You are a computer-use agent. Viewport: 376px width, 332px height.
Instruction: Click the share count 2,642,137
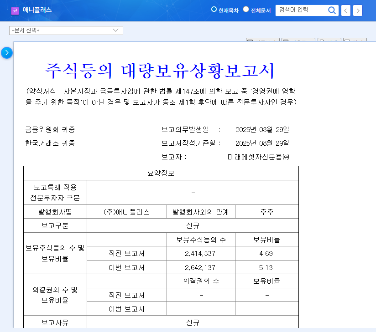click(x=200, y=267)
